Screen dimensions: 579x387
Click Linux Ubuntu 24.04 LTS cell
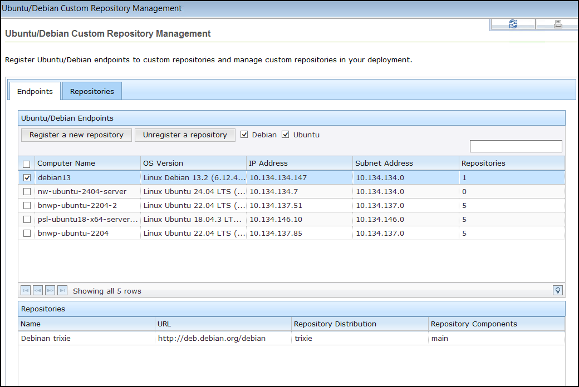tap(194, 191)
